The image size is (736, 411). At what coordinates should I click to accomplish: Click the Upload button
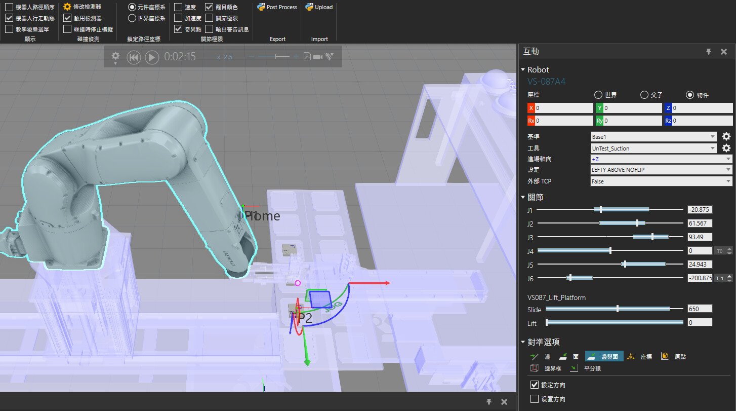pos(319,7)
